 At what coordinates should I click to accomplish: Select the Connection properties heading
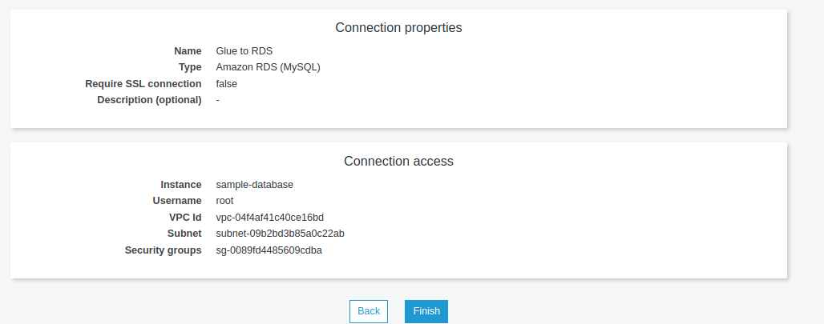coord(398,28)
